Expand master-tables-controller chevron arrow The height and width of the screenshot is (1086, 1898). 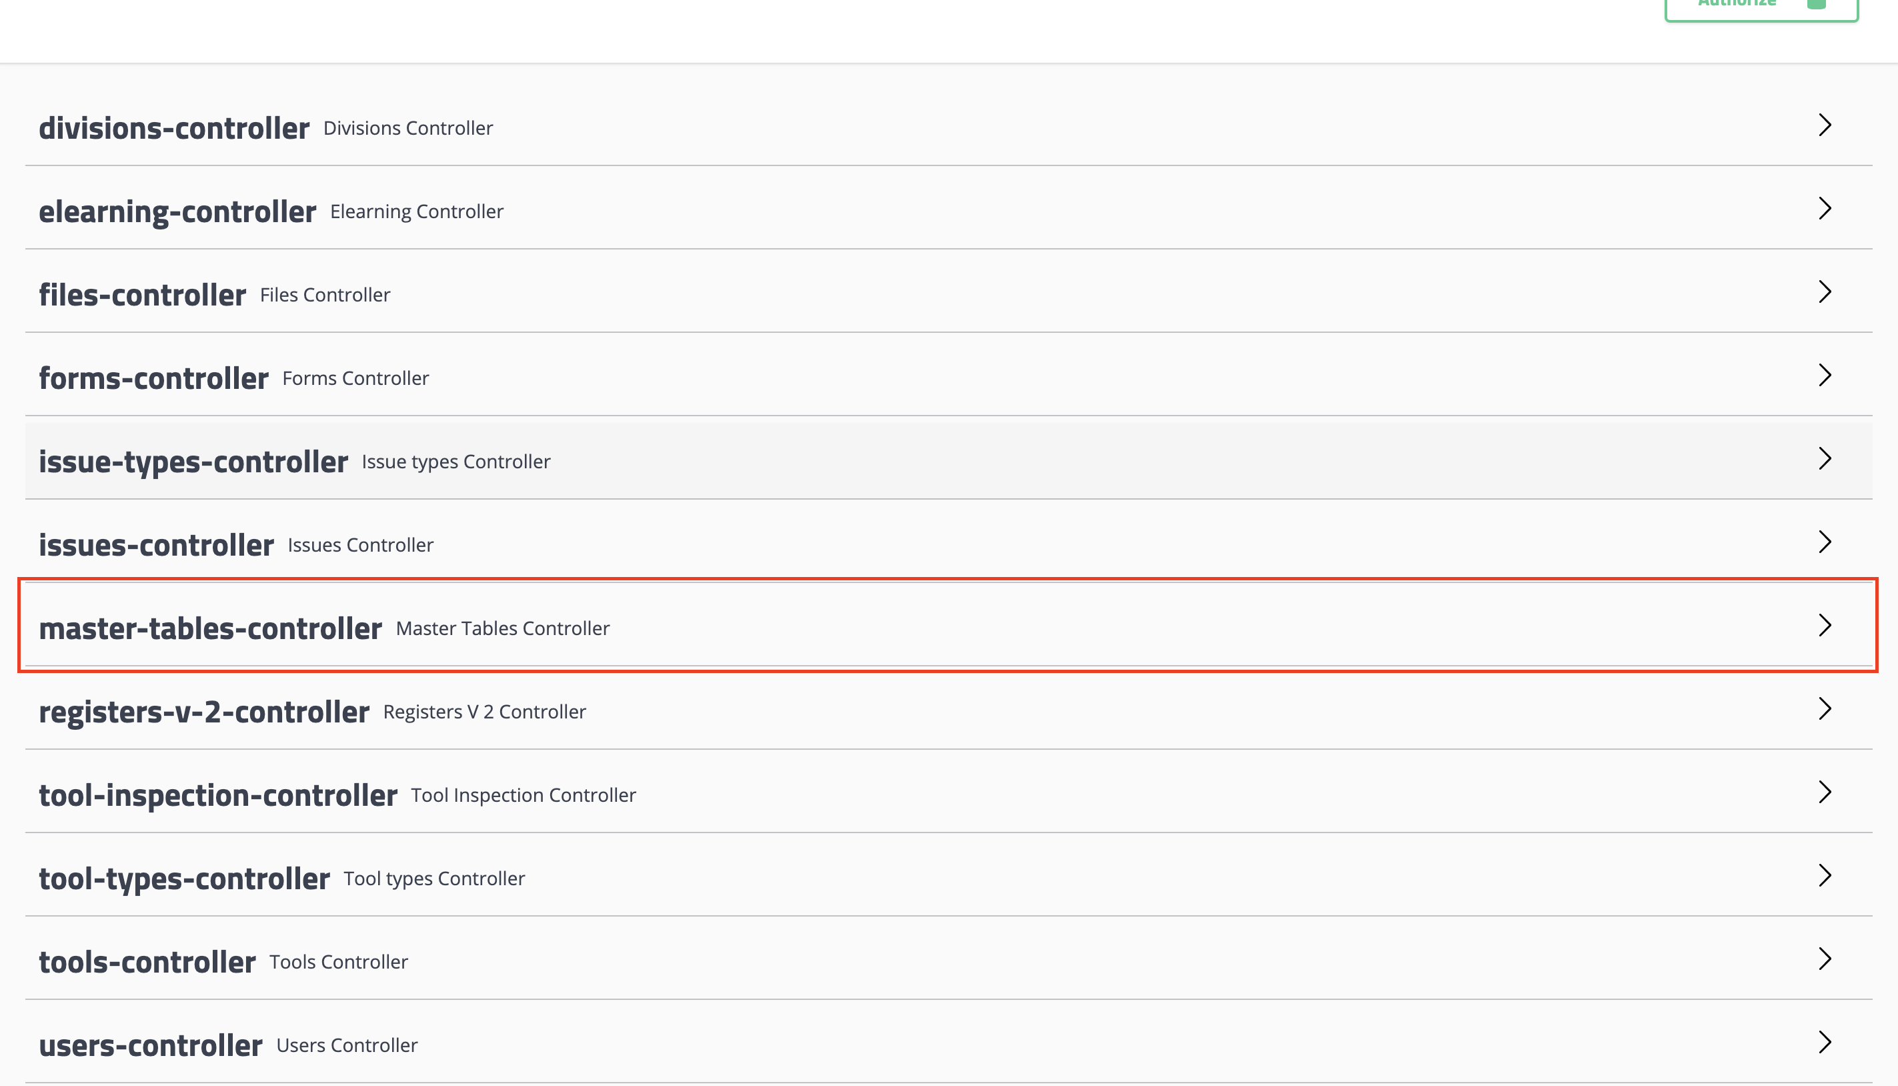click(x=1824, y=626)
